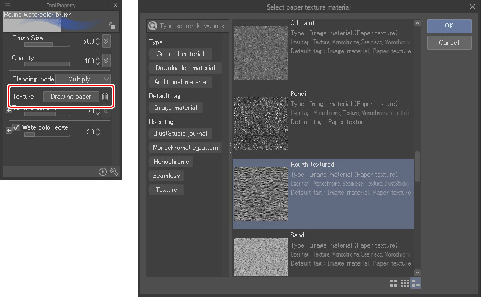This screenshot has height=297, width=481.
Task: Select the Oil paint texture thumbnail
Action: coord(260,52)
